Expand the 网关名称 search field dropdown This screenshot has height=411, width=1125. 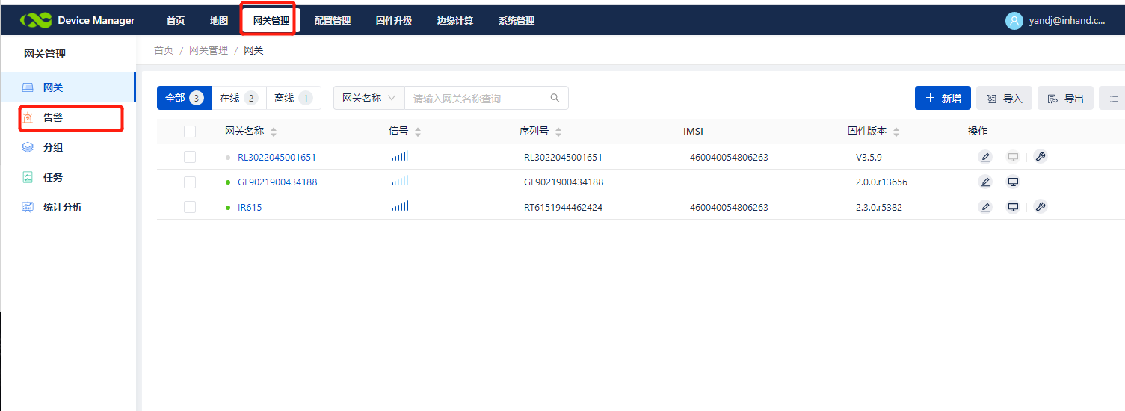click(369, 98)
